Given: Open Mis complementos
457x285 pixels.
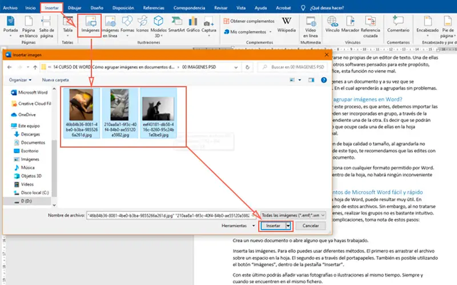Looking at the screenshot, I should (248, 32).
